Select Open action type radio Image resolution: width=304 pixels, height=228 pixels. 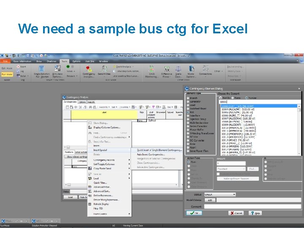click(x=189, y=162)
